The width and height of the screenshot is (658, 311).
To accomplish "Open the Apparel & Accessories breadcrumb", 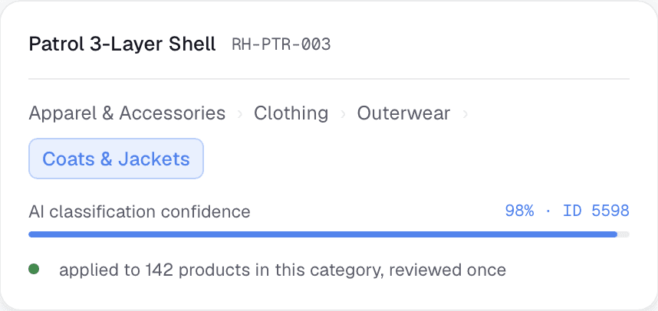I will point(127,113).
